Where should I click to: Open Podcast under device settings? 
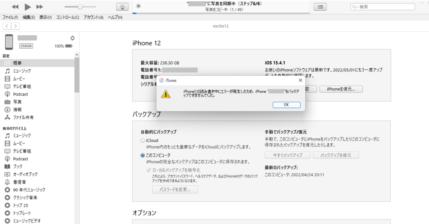[x=20, y=94]
